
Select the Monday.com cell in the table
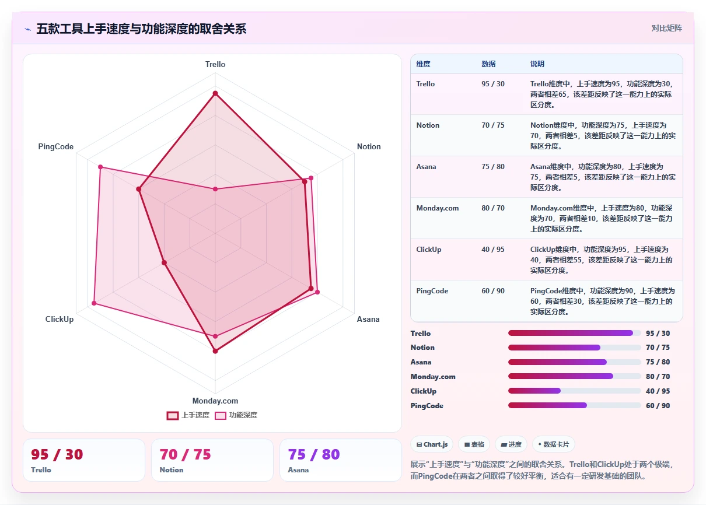click(x=438, y=208)
